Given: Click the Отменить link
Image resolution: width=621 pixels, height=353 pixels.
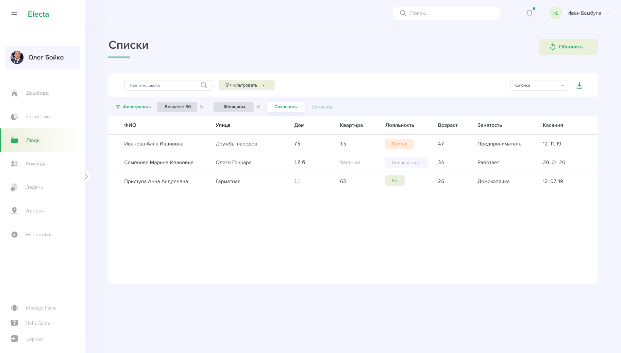Looking at the screenshot, I should coord(322,107).
